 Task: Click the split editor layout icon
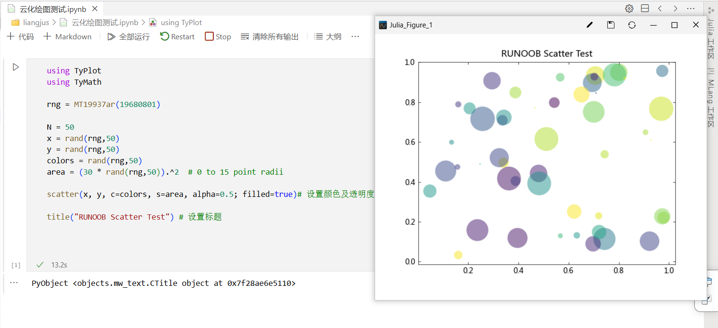[x=645, y=9]
